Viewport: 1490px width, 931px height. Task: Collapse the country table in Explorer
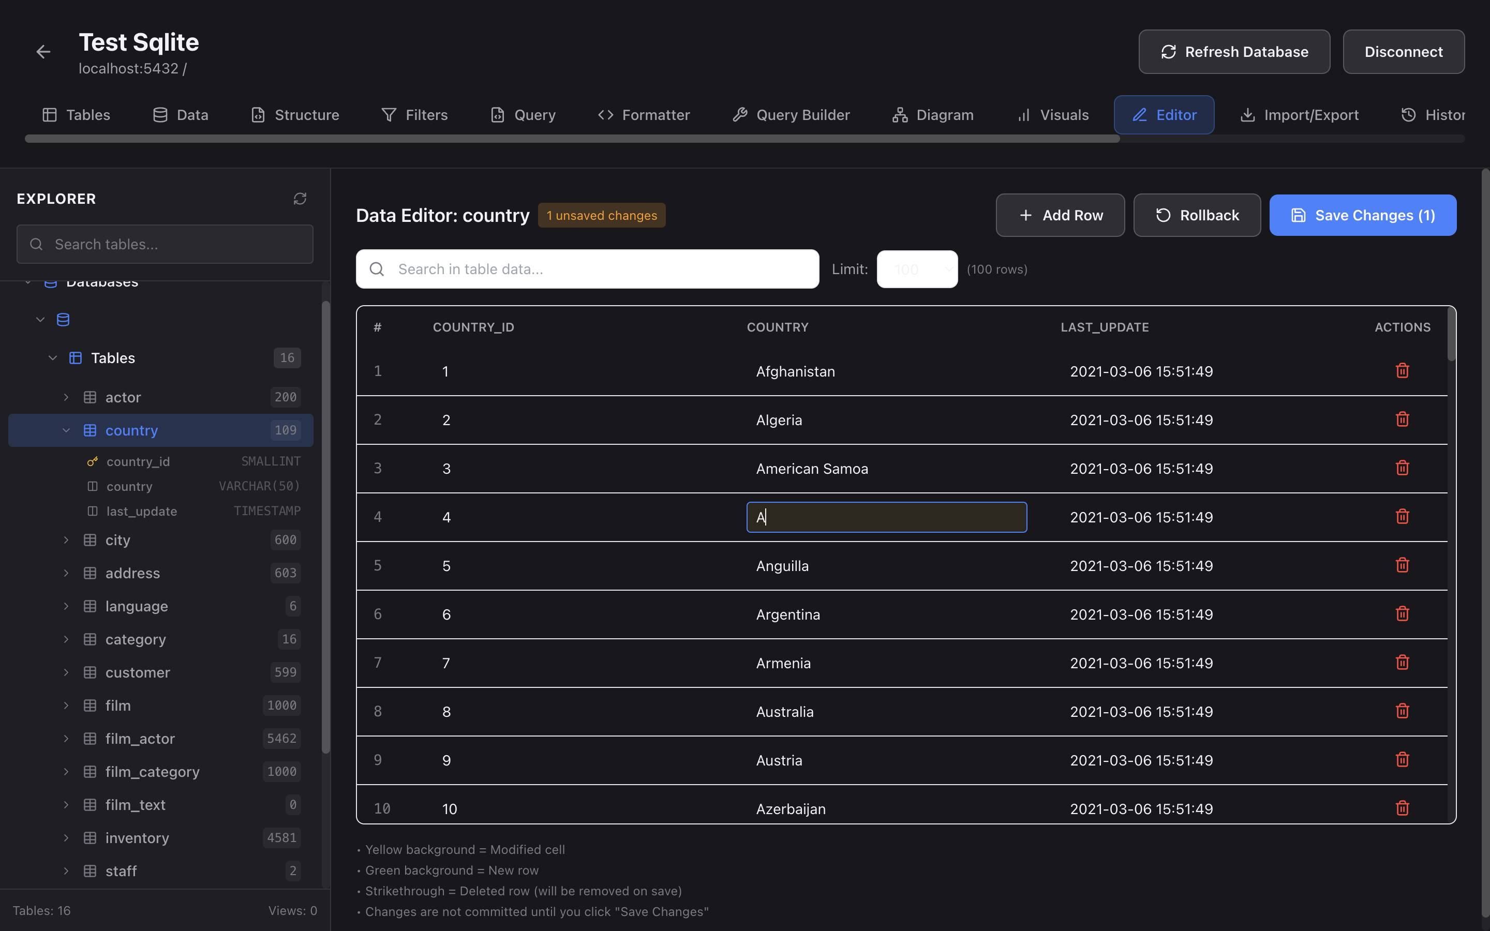[x=67, y=430]
